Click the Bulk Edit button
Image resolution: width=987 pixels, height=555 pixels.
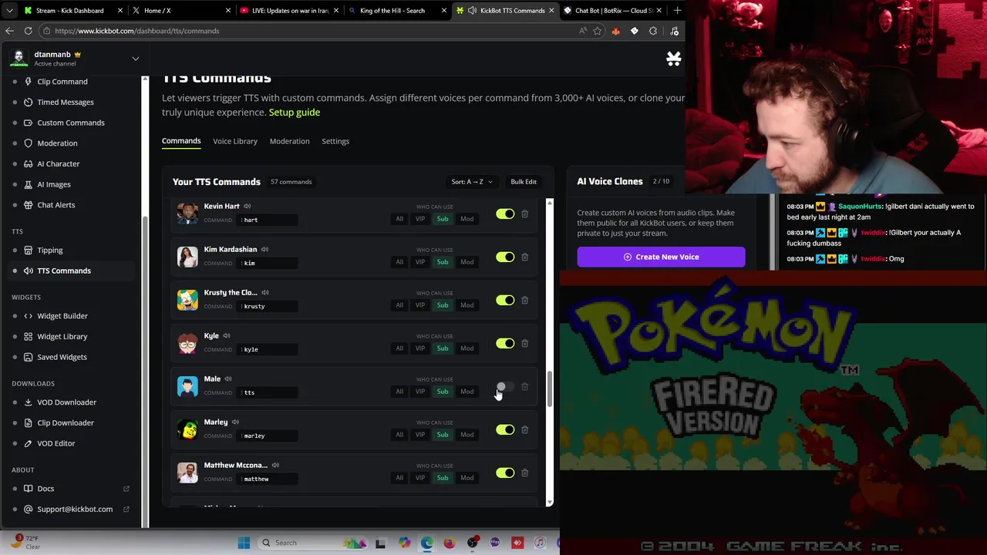[x=524, y=182]
